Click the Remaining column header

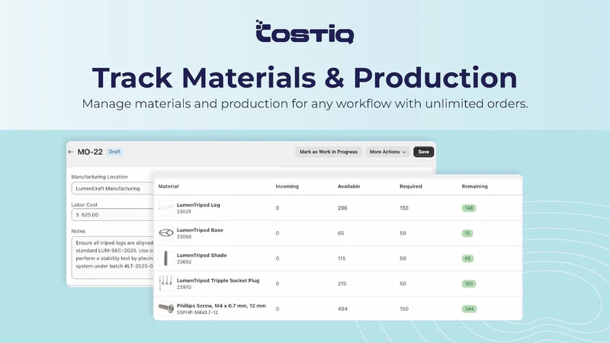point(474,186)
